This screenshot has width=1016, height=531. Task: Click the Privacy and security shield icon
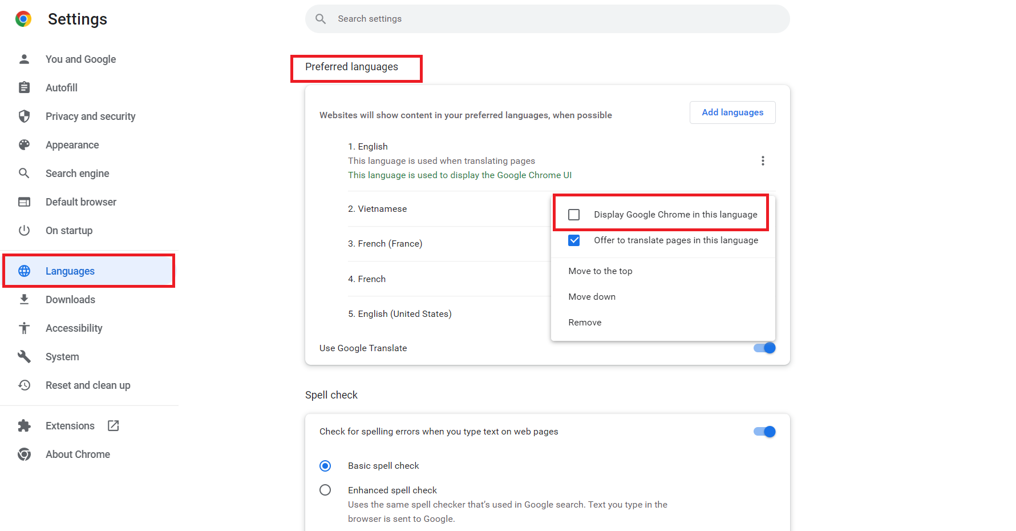coord(24,116)
